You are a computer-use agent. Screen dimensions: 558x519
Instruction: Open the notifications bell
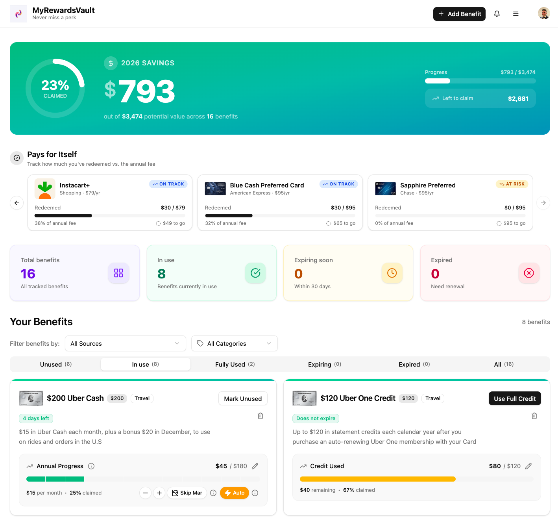click(497, 13)
